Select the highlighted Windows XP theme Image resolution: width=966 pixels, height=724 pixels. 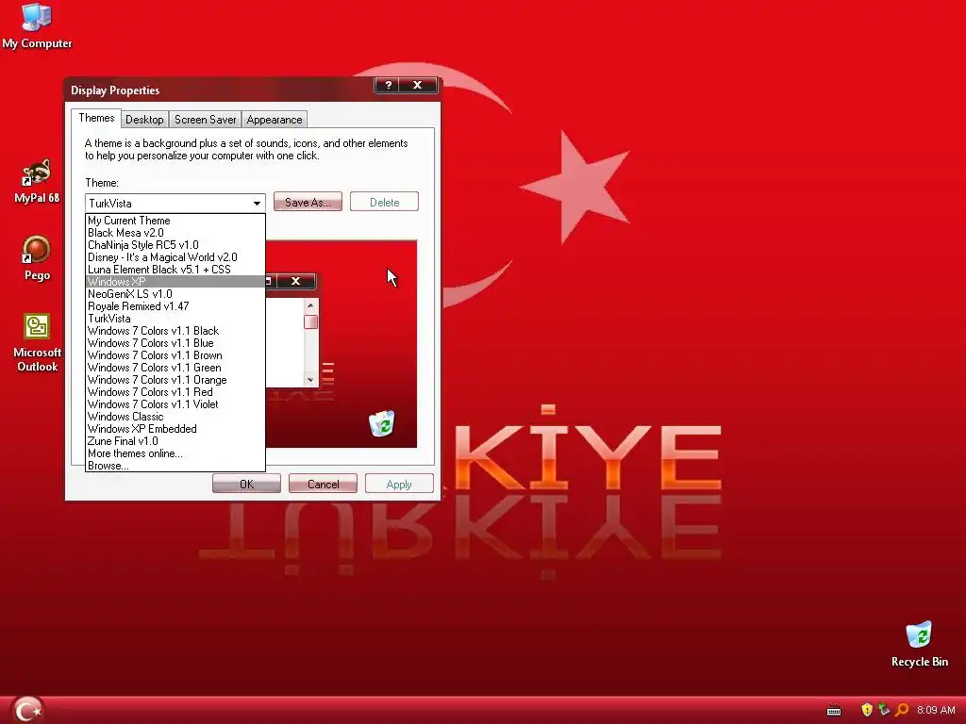175,282
